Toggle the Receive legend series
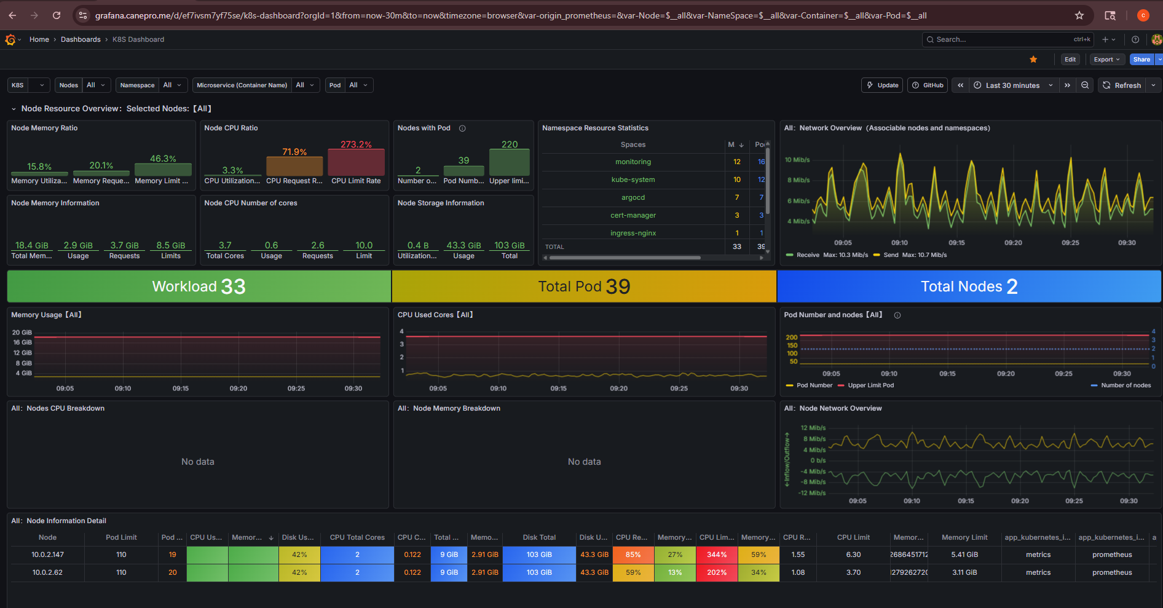Viewport: 1163px width, 608px height. tap(808, 255)
